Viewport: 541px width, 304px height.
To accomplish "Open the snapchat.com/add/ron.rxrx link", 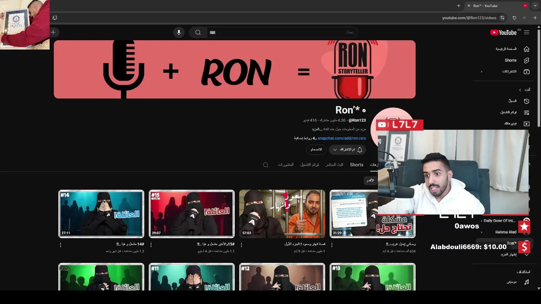I will click(x=342, y=138).
